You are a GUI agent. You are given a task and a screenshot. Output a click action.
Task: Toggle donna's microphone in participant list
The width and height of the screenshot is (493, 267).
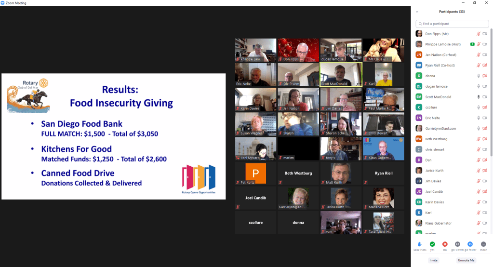click(x=479, y=76)
